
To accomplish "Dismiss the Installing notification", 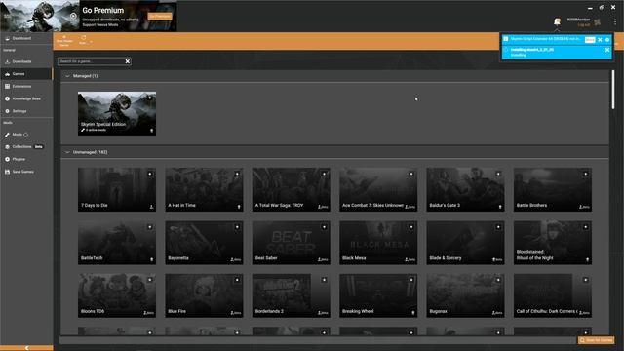I will [x=607, y=50].
